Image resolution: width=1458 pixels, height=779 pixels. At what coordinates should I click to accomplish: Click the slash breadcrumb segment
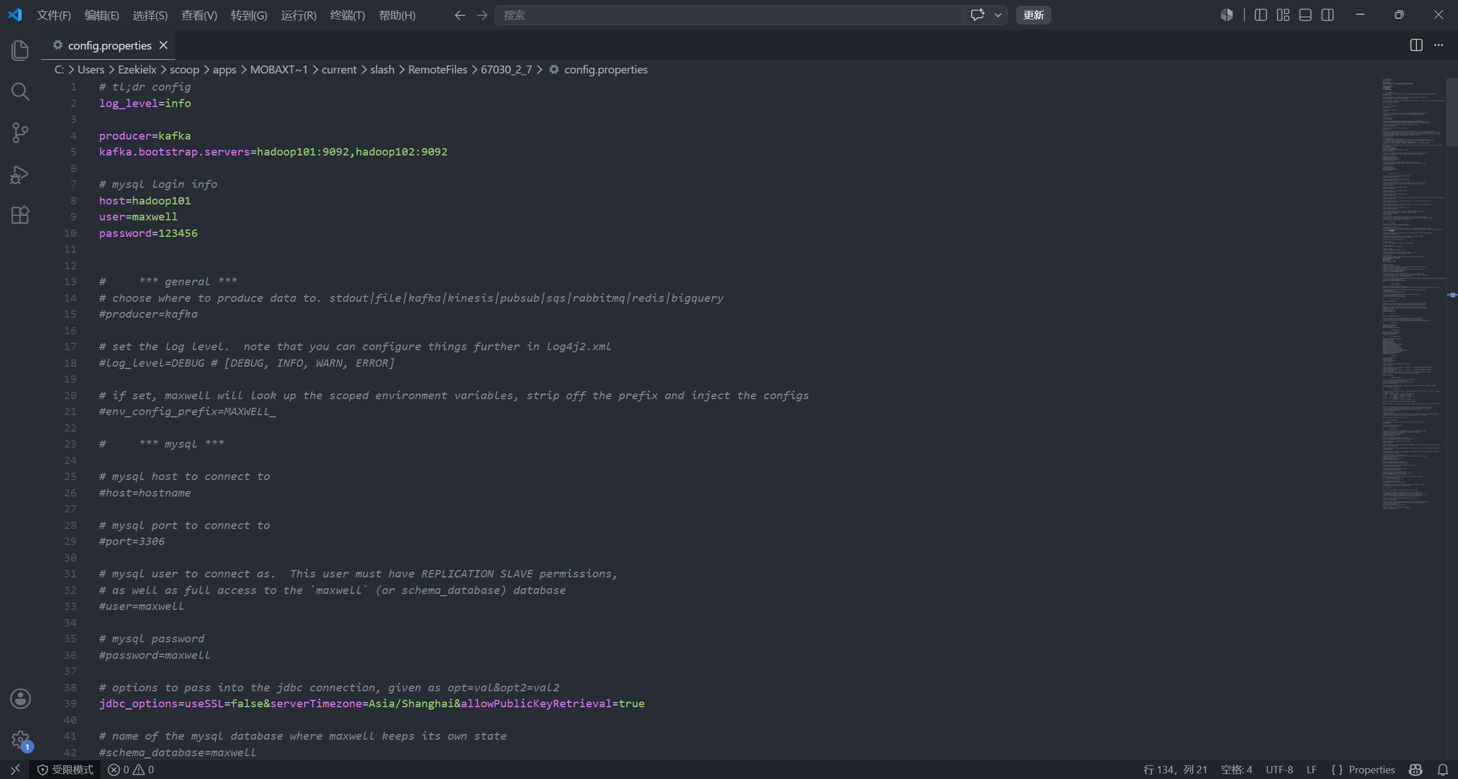(382, 69)
